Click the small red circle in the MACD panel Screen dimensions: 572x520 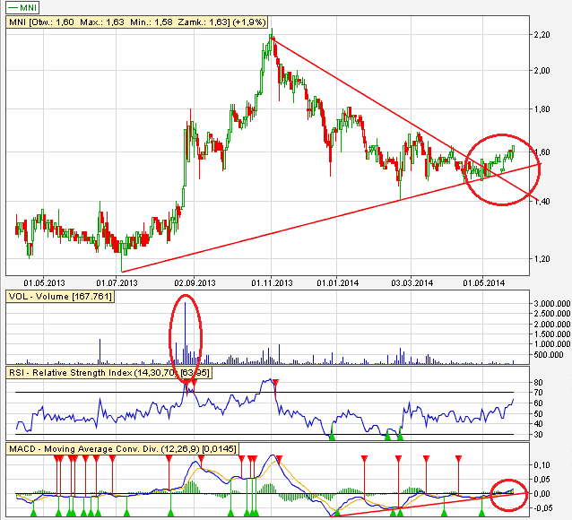click(x=505, y=493)
